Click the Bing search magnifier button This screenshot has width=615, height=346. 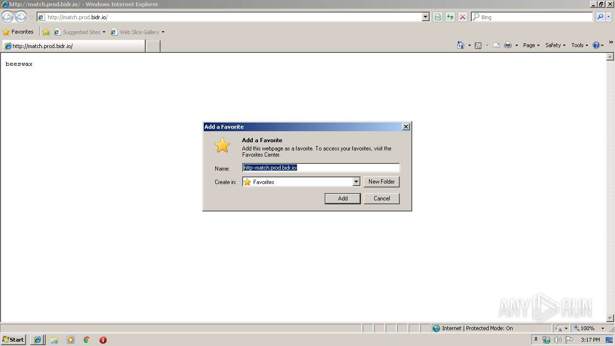click(600, 17)
